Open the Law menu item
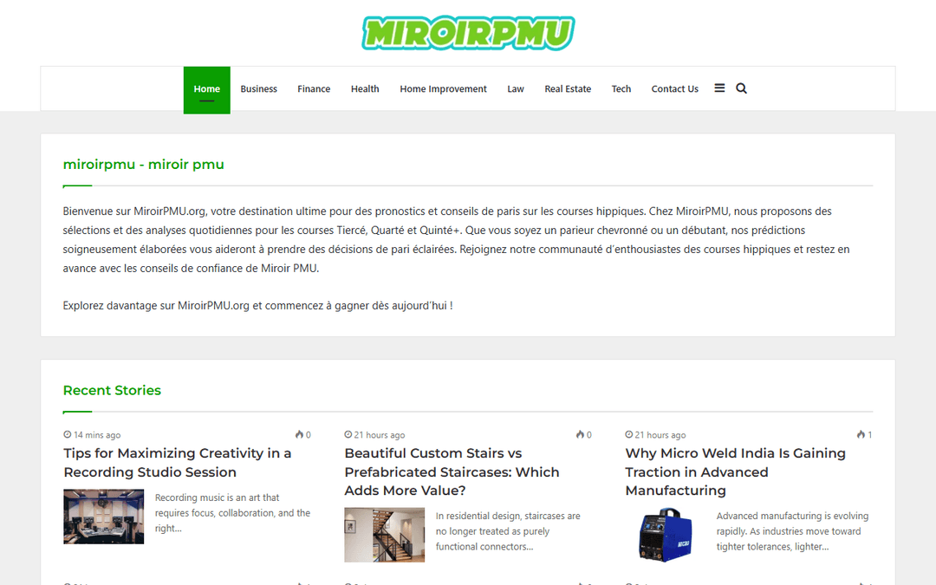 pos(515,89)
